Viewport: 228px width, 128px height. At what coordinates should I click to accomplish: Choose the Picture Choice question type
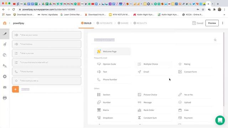coord(154,95)
